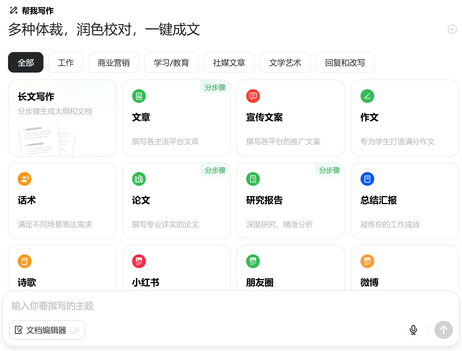This screenshot has height=351, width=462.
Task: Open the 文学艺术 tab
Action: (285, 63)
